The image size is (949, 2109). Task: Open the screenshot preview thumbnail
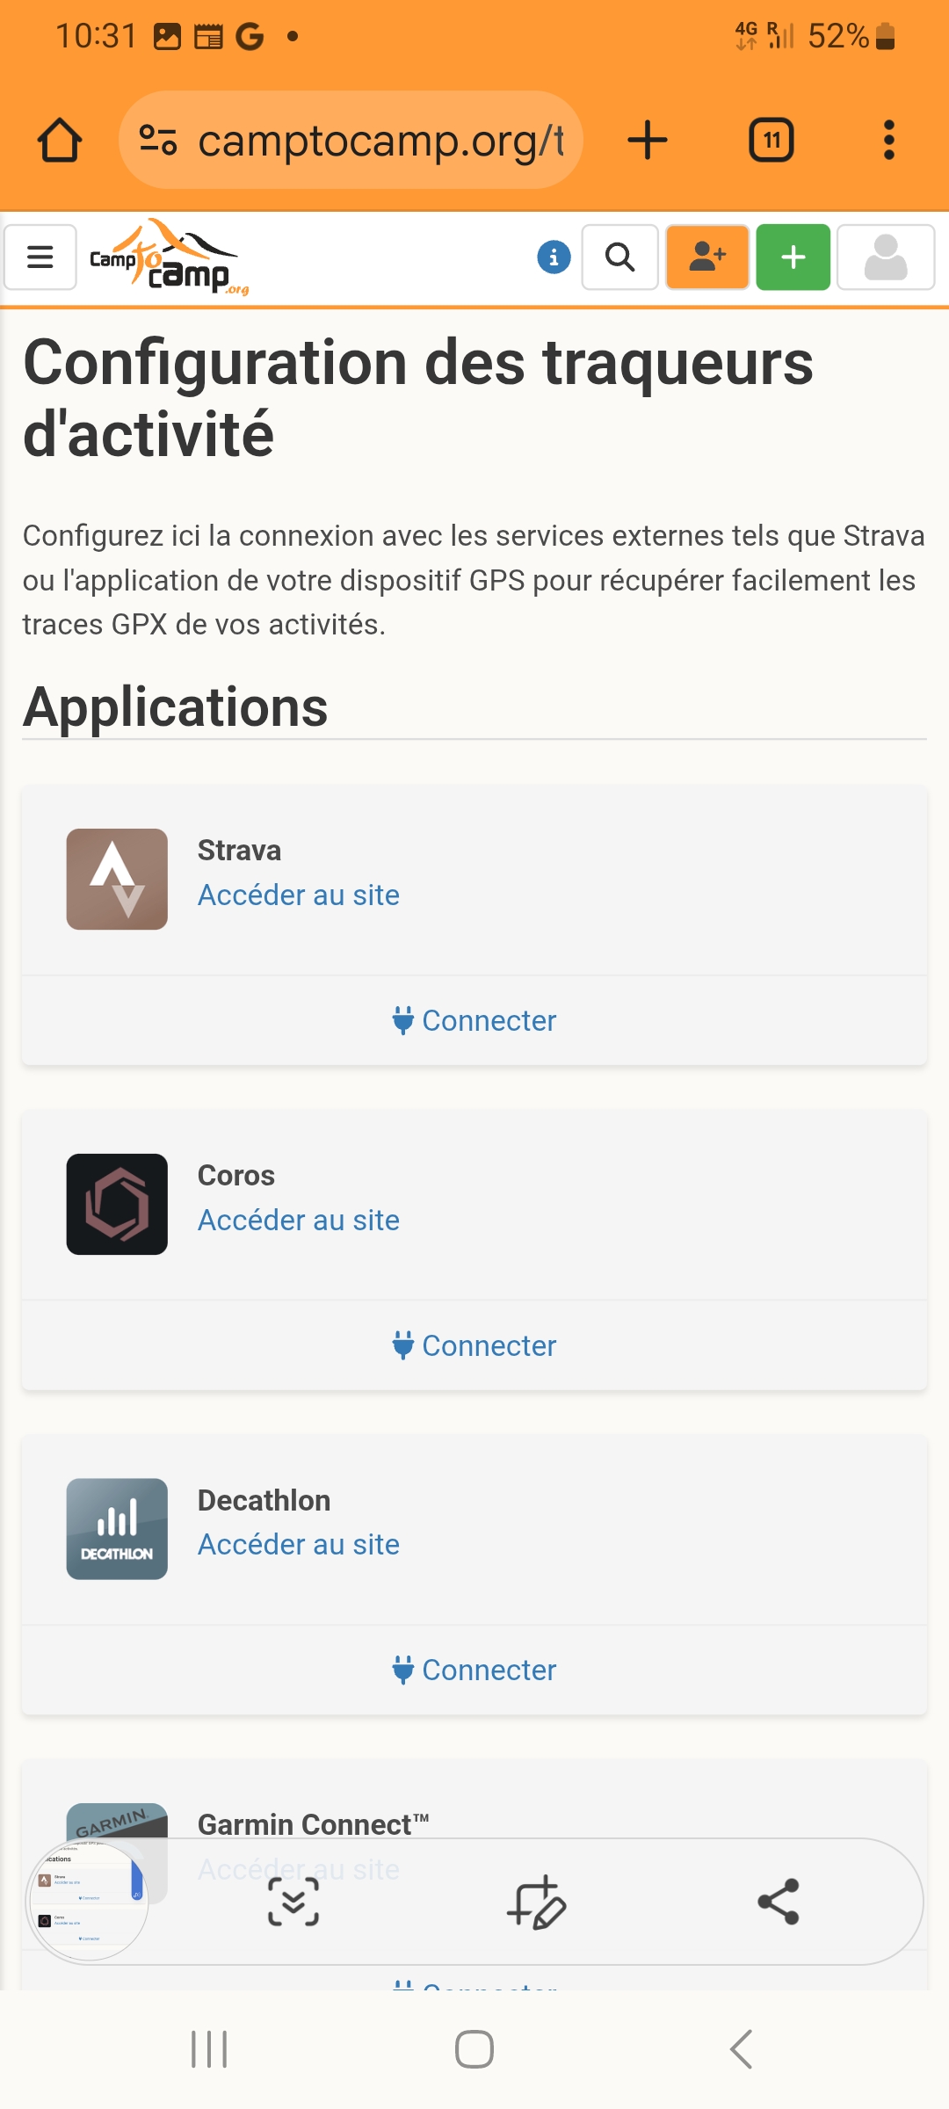click(88, 1900)
